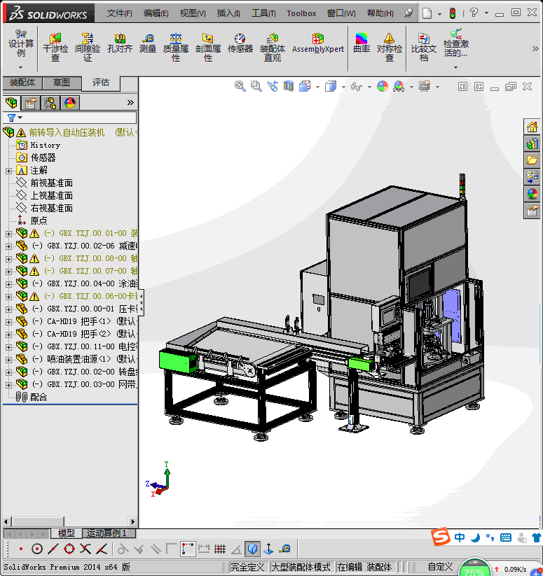
Task: Select the 孔对齐 hole alignment tool
Action: tap(120, 43)
